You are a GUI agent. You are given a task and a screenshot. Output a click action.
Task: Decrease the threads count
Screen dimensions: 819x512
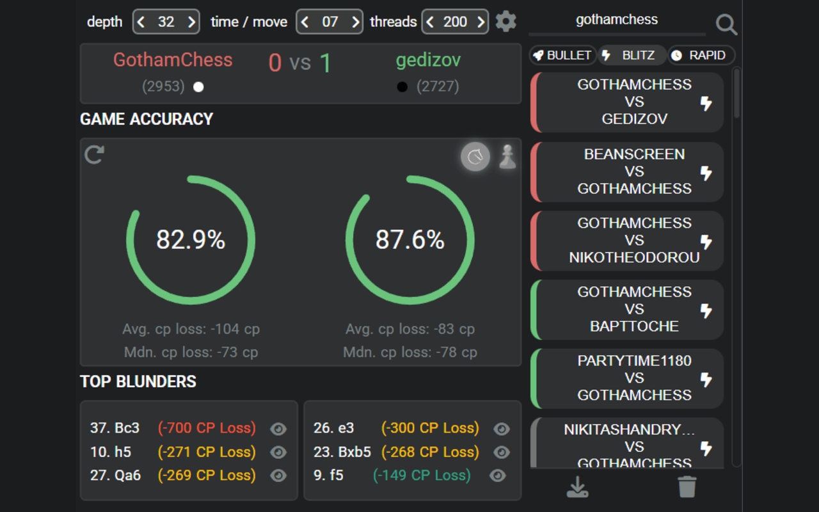[x=431, y=22]
